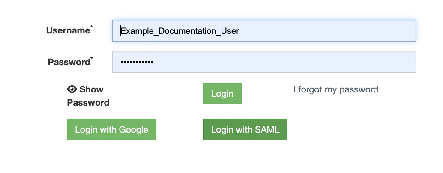
Task: Open the 'I forgot my password' link
Action: pos(335,89)
